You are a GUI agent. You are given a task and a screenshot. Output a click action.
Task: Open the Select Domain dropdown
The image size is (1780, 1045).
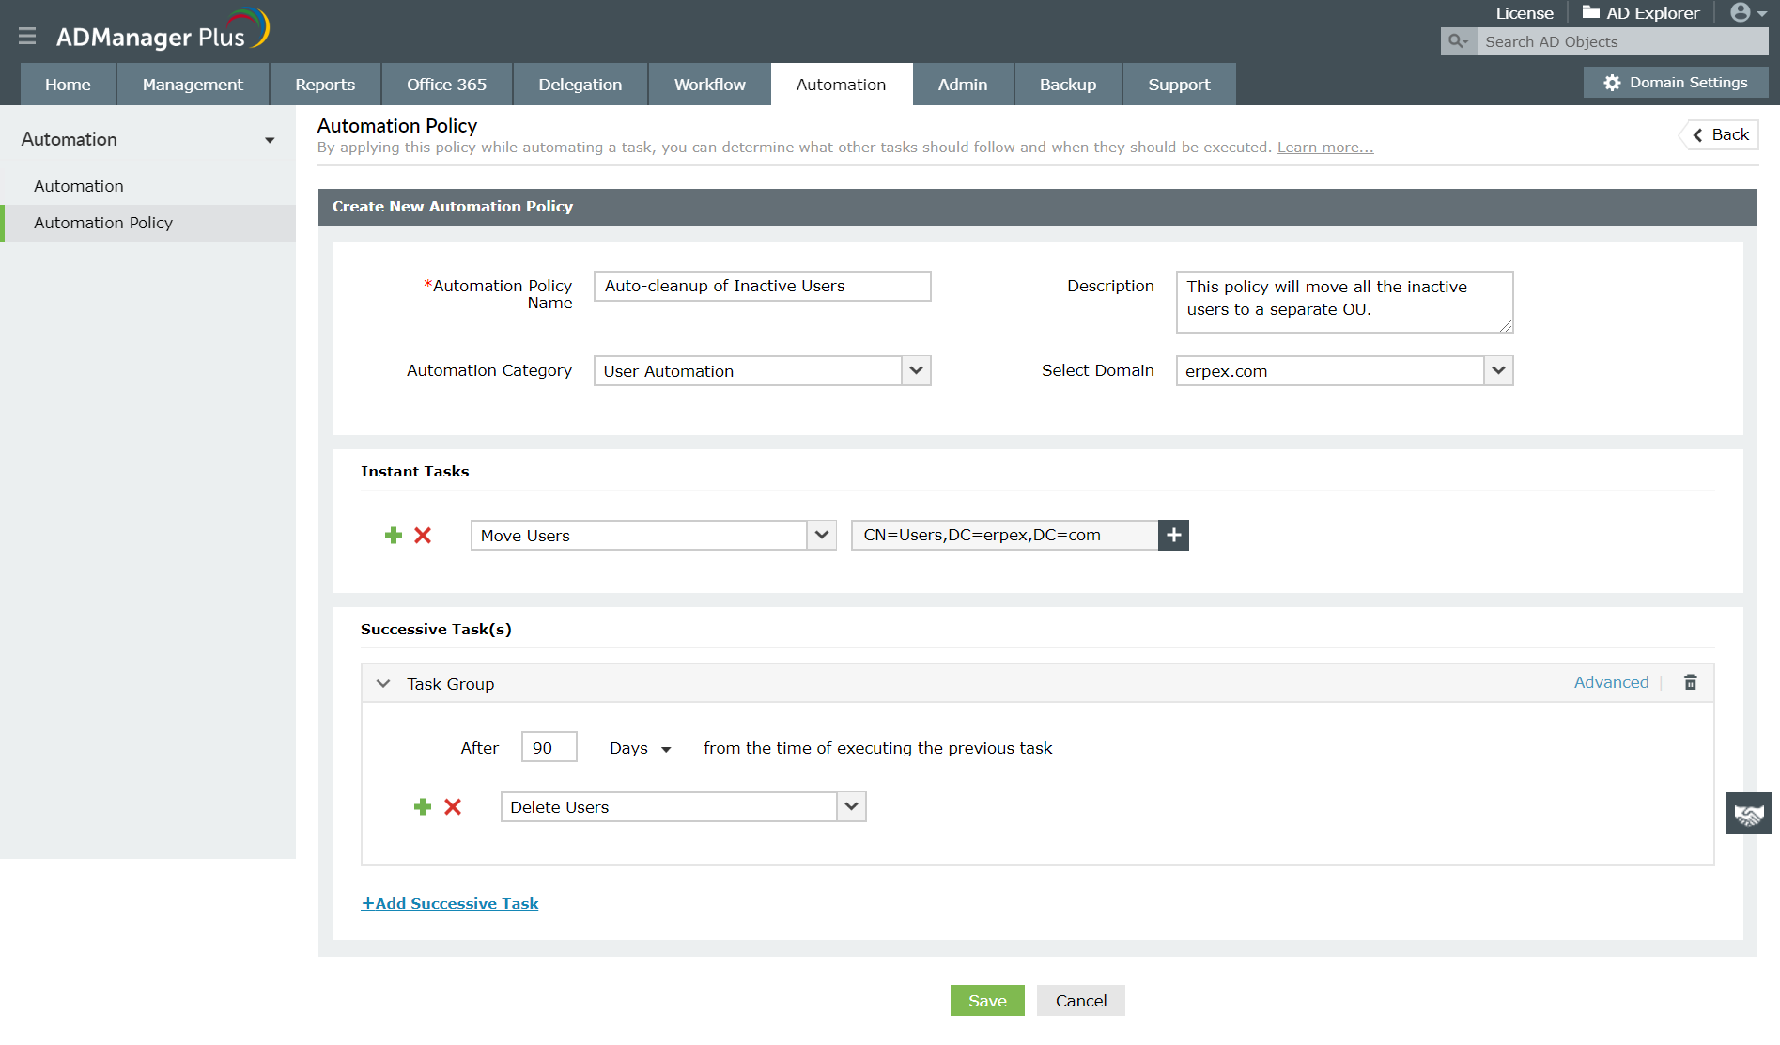pos(1498,371)
